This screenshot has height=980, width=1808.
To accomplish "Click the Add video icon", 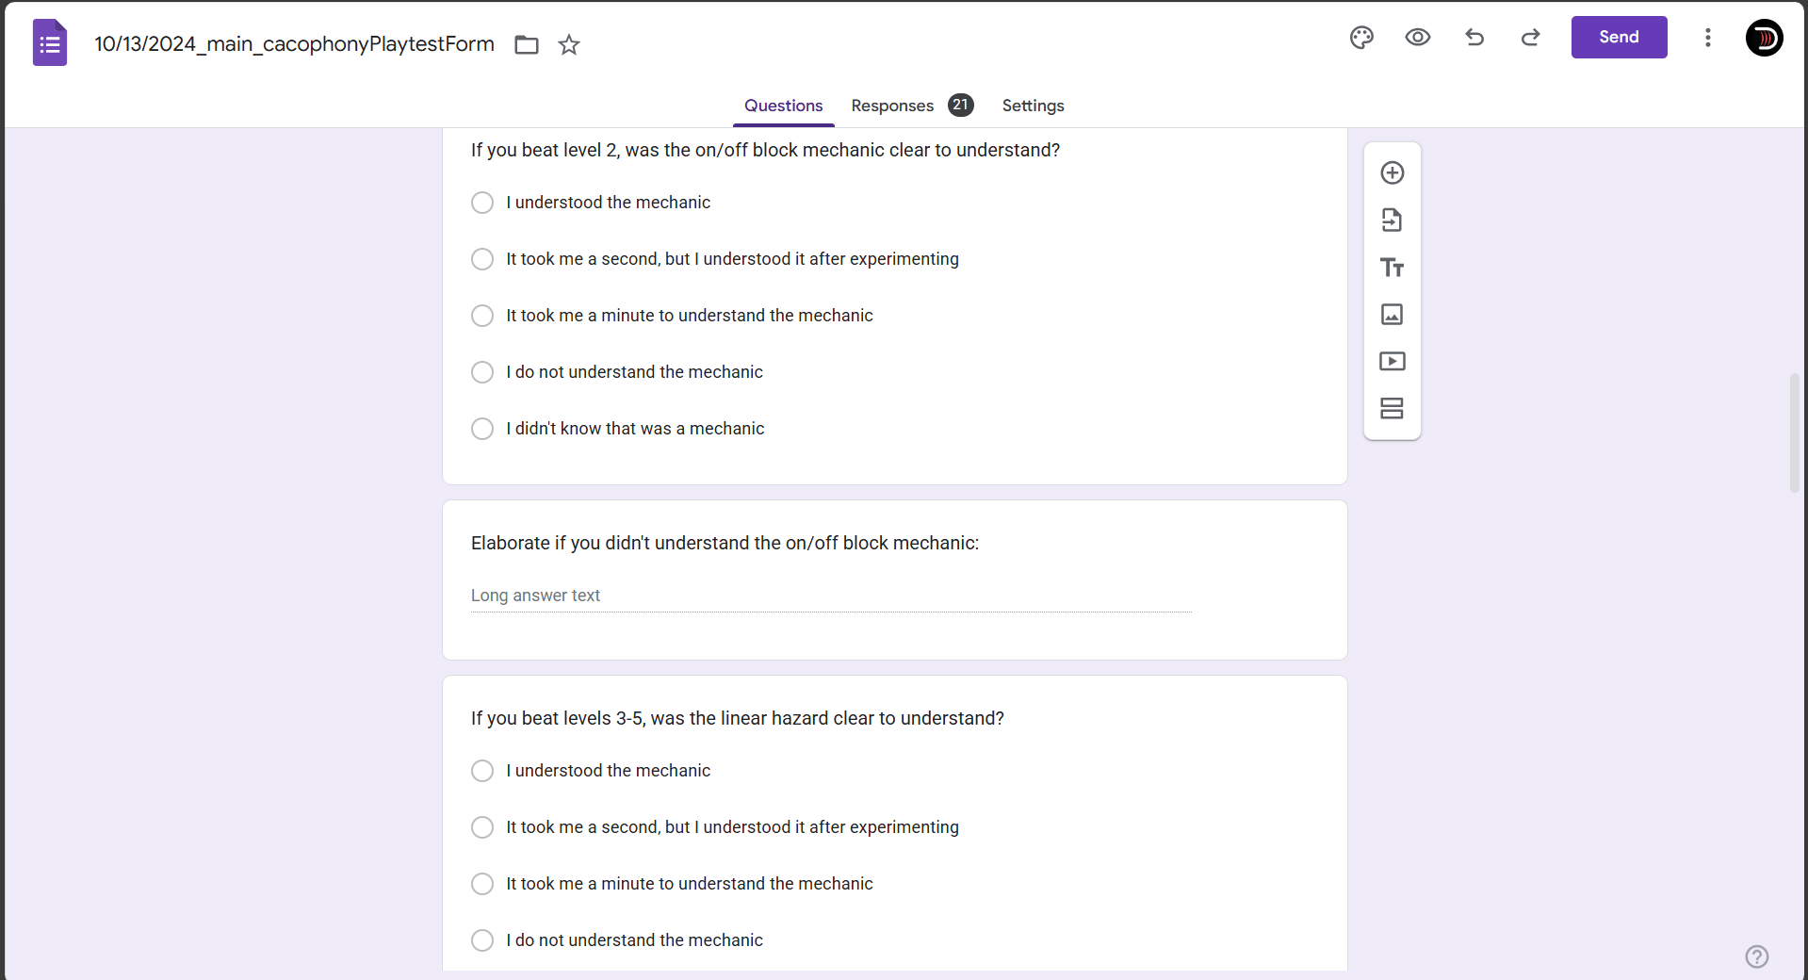I will click(x=1392, y=362).
